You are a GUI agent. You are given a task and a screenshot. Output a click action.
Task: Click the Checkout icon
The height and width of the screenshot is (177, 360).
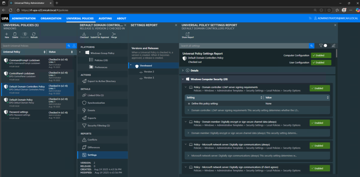84,34
